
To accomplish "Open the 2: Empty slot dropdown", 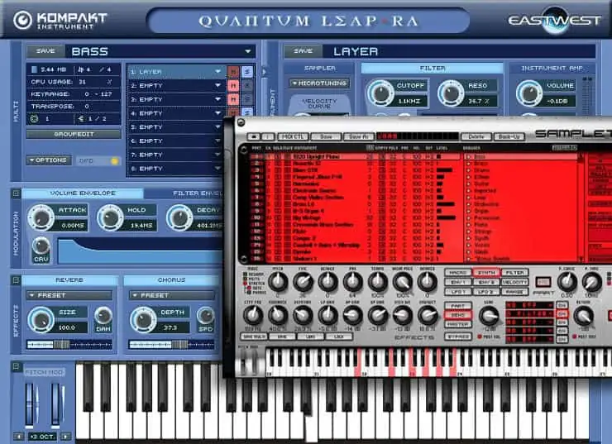I will coord(218,85).
